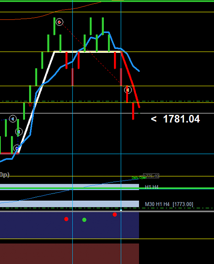Screen dimensions: 214x264
Task: Click the thick red descending trend line
Action: pos(130,79)
